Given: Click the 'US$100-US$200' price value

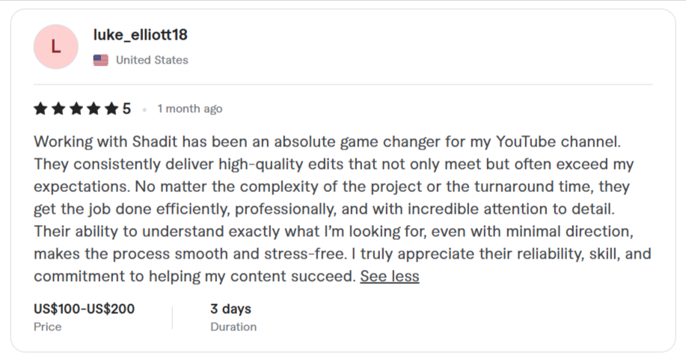Looking at the screenshot, I should point(84,309).
